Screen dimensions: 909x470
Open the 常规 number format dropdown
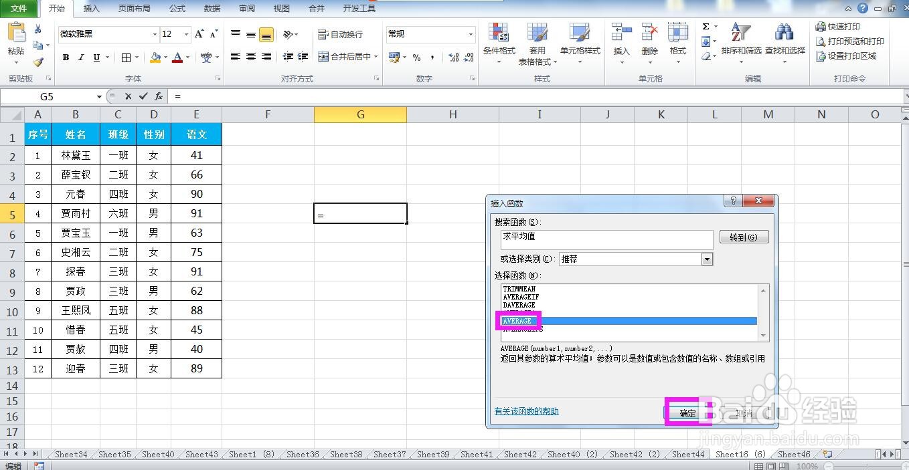(471, 34)
